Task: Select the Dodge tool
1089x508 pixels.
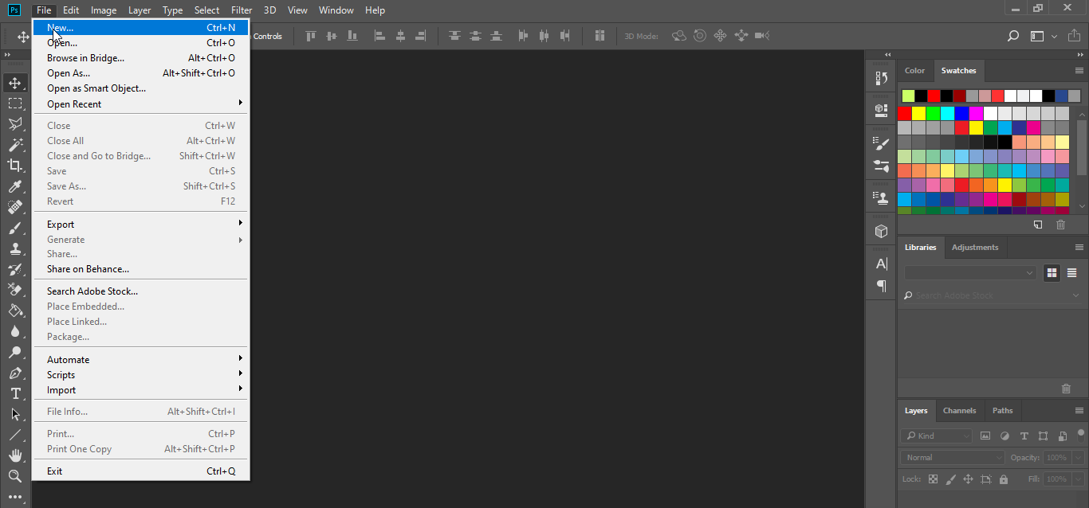Action: pos(15,352)
